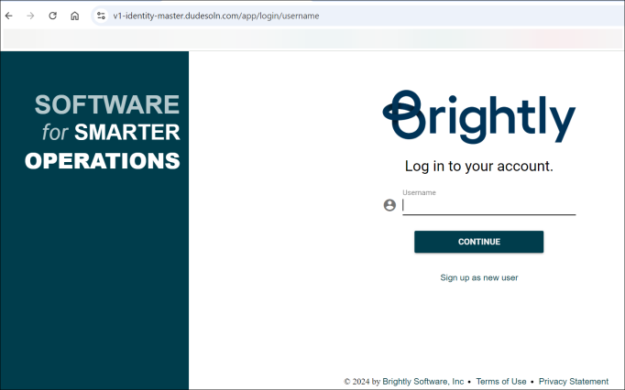The image size is (625, 390).
Task: Click the user avatar icon beside Username
Action: coord(389,205)
